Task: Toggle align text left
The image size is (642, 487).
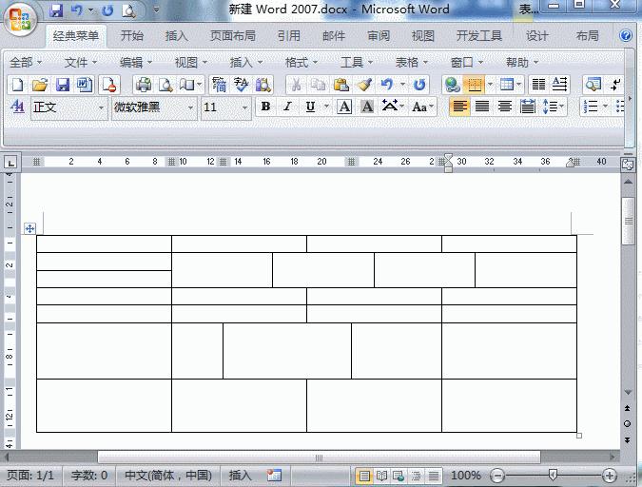Action: tap(459, 107)
